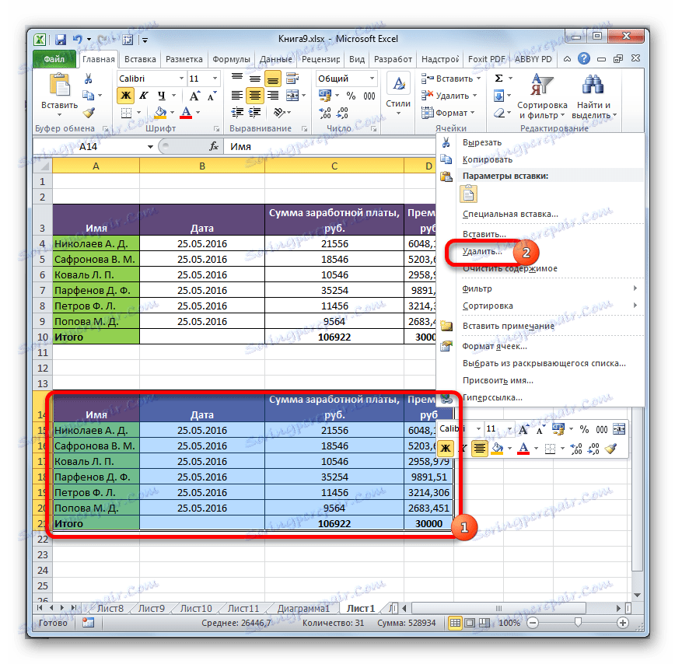Image resolution: width=675 pixels, height=664 pixels.
Task: Click the zoom slider handle
Action: coord(578,622)
